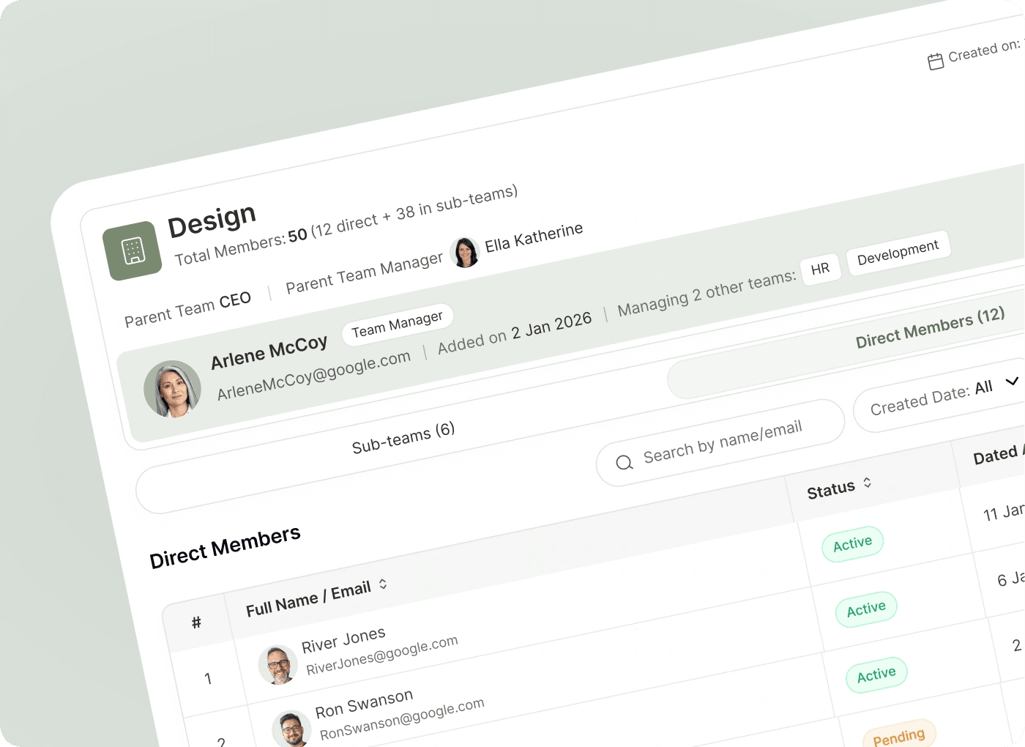Click the magnifier icon in the search field

[625, 462]
